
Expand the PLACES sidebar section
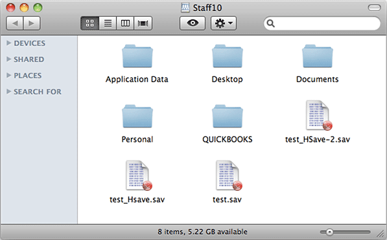pyautogui.click(x=9, y=75)
